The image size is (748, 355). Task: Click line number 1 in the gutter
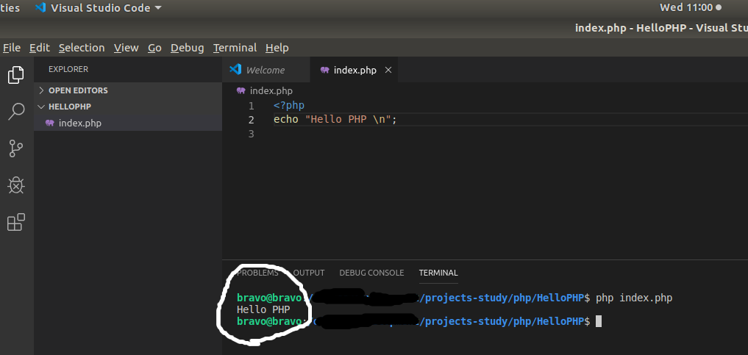(x=252, y=105)
